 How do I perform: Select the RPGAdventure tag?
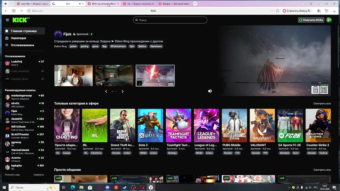[x=118, y=46]
